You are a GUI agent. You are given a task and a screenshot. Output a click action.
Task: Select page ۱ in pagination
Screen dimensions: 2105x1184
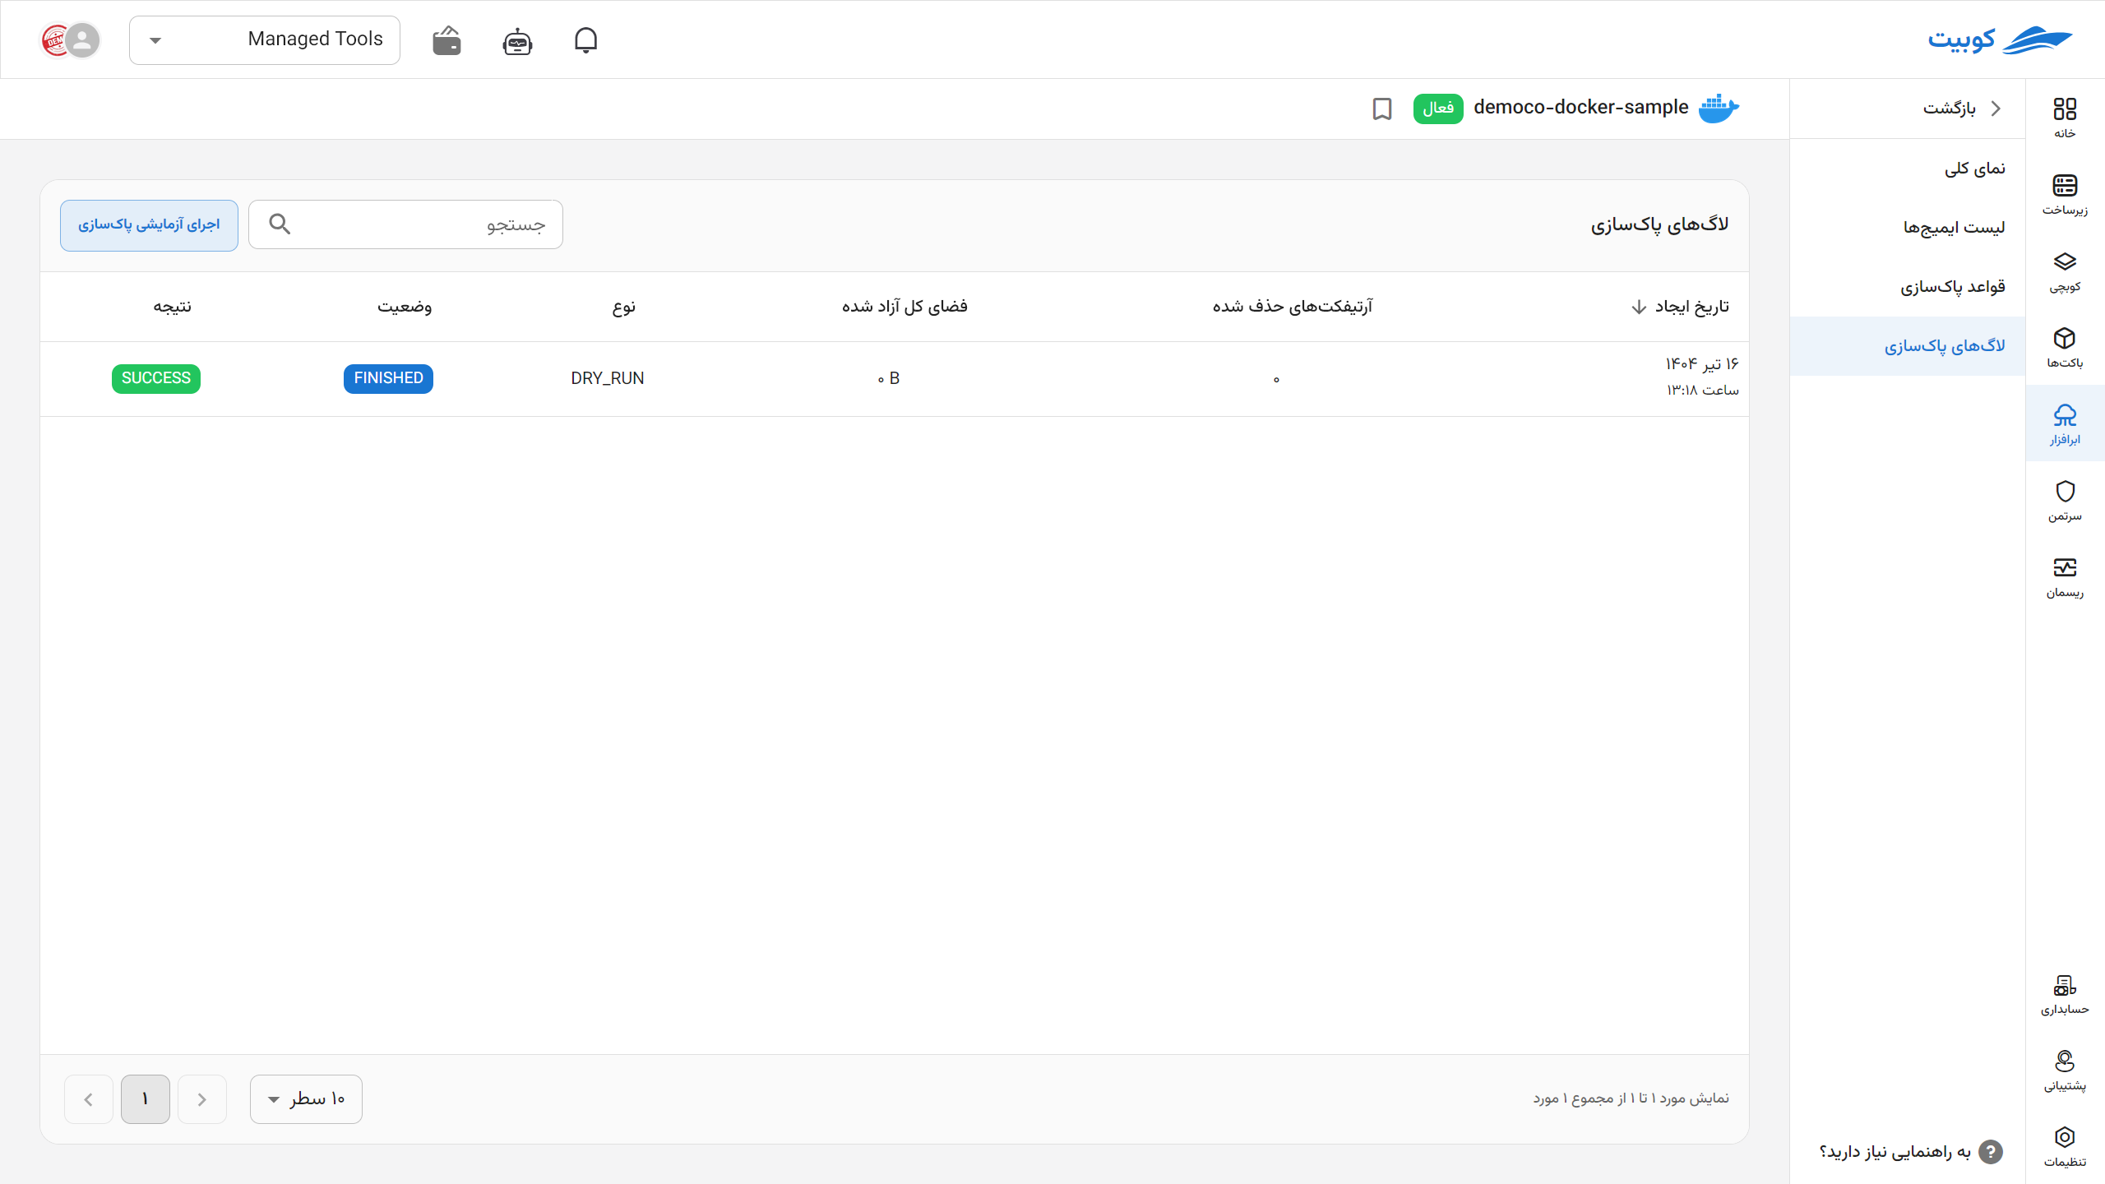pyautogui.click(x=146, y=1099)
